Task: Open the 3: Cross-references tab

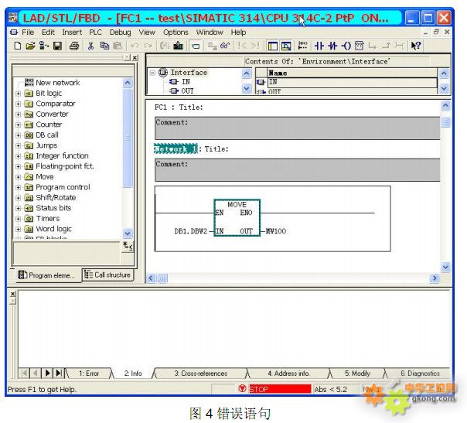Action: (201, 374)
